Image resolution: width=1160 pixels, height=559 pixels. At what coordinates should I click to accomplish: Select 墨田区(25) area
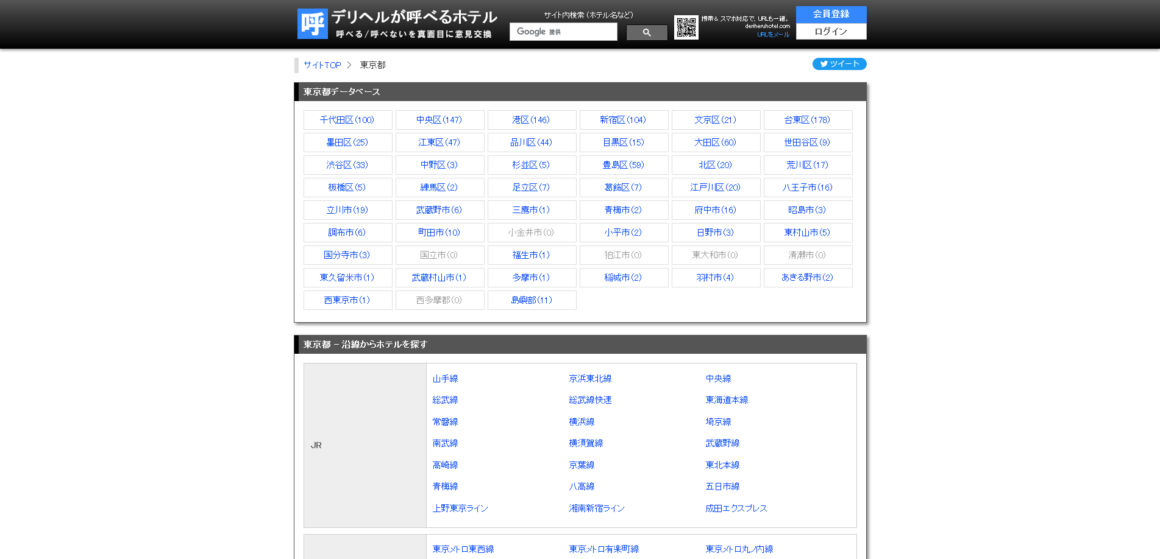point(347,142)
